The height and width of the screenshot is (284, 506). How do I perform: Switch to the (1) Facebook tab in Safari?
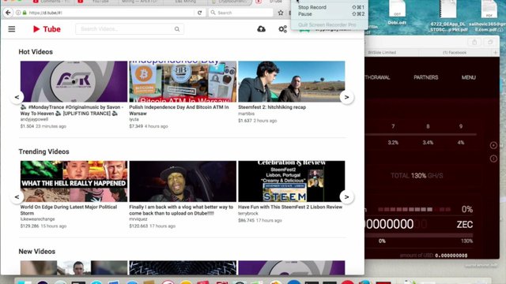click(x=455, y=52)
